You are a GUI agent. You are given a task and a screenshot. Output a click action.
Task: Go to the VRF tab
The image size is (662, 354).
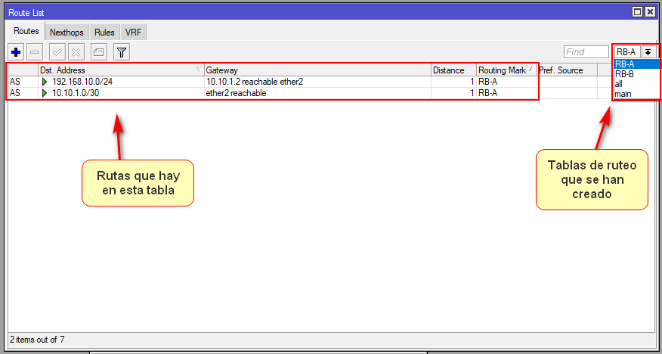(x=133, y=33)
